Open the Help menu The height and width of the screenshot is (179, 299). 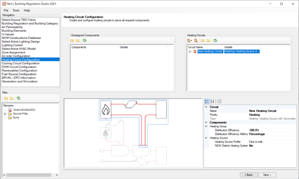coord(27,10)
